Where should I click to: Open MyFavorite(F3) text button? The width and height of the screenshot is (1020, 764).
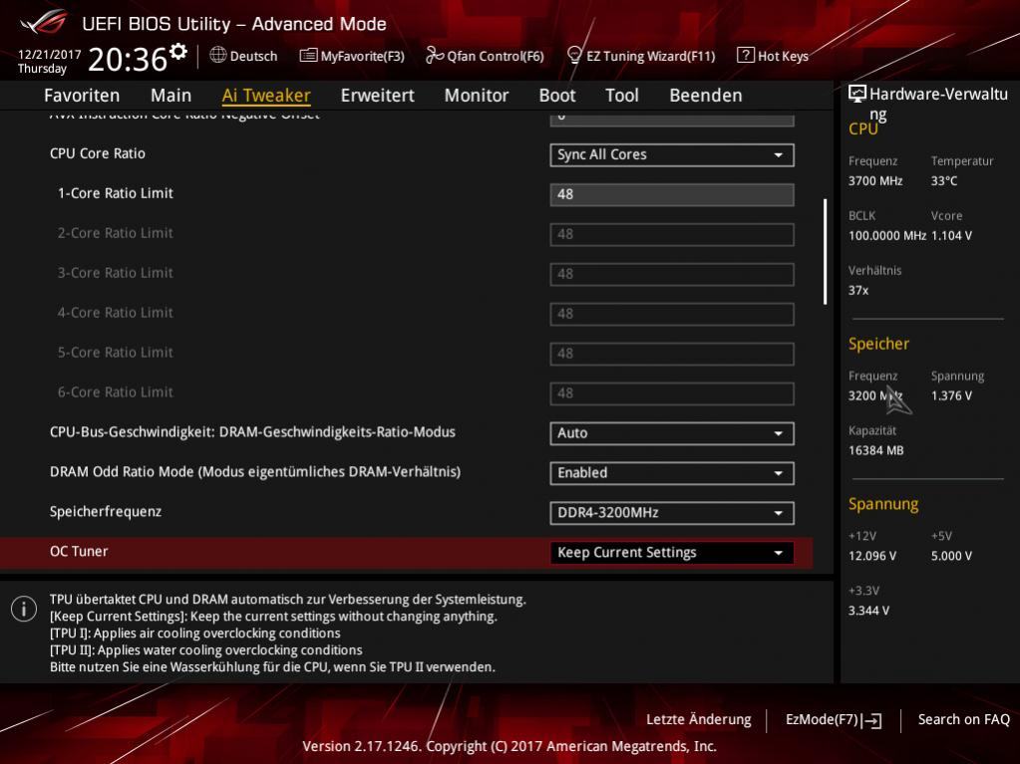pyautogui.click(x=362, y=57)
